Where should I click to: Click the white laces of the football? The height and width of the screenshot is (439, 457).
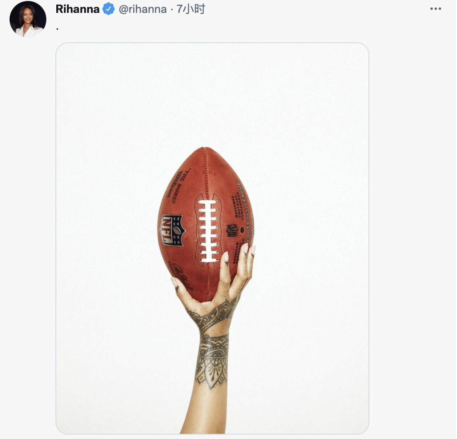[x=207, y=231]
